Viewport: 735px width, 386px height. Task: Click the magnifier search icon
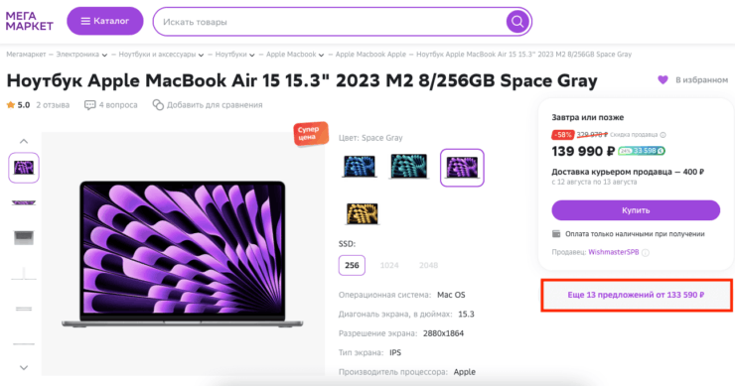(x=517, y=22)
